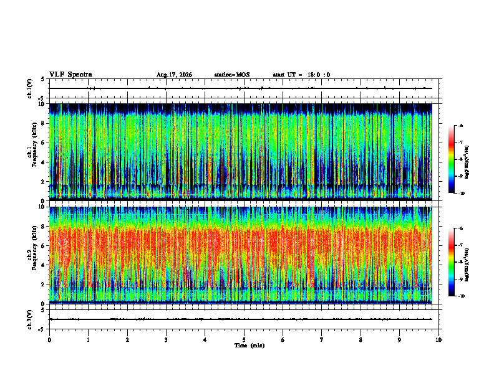Click the time axis tick label '10'

(438, 340)
